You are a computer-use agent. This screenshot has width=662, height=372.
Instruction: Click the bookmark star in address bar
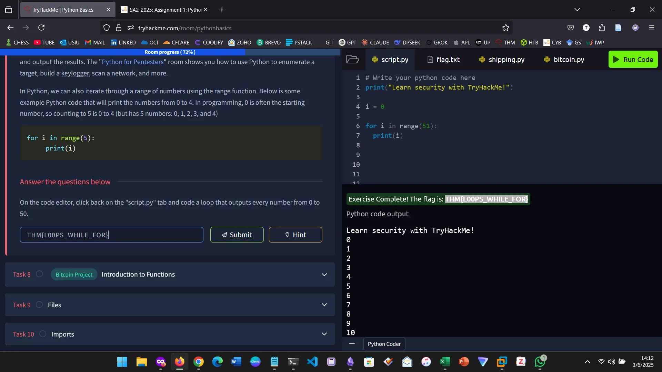(505, 28)
